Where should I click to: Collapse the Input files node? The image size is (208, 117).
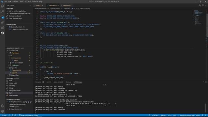pos(7,68)
